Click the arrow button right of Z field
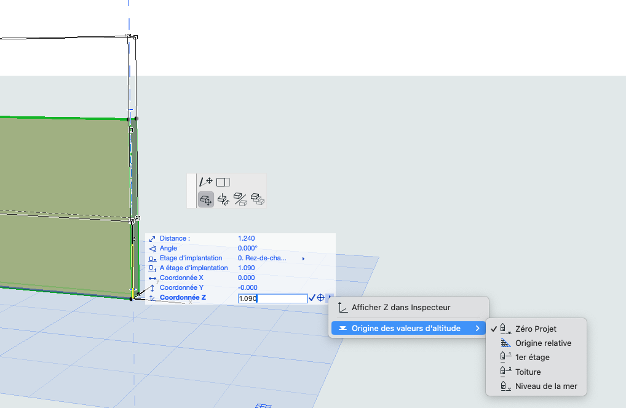 point(330,298)
